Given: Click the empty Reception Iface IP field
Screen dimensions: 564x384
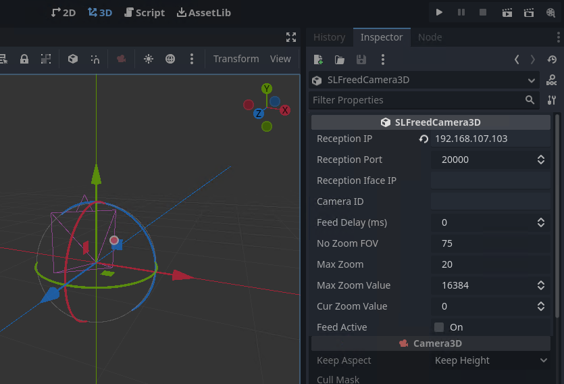Looking at the screenshot, I should 490,181.
